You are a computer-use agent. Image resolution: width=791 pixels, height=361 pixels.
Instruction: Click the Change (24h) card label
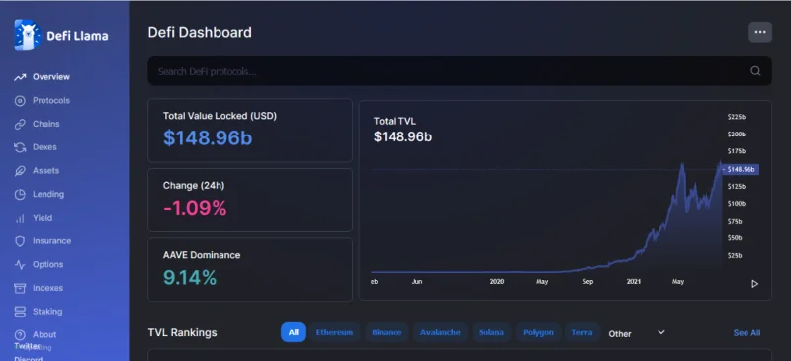pos(194,186)
